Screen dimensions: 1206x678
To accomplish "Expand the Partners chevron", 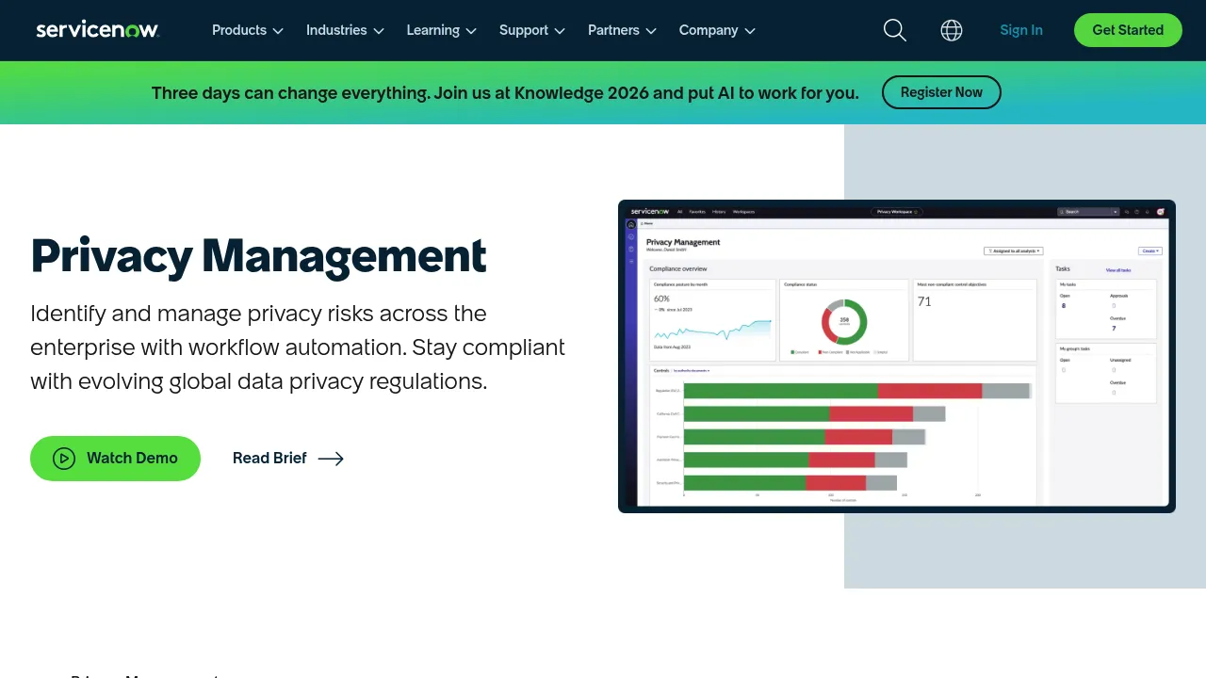I will [x=650, y=31].
